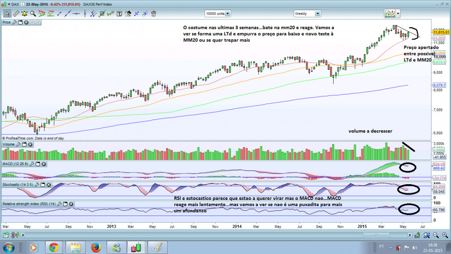Click the Price panel label
451x254 pixels.
(7, 22)
